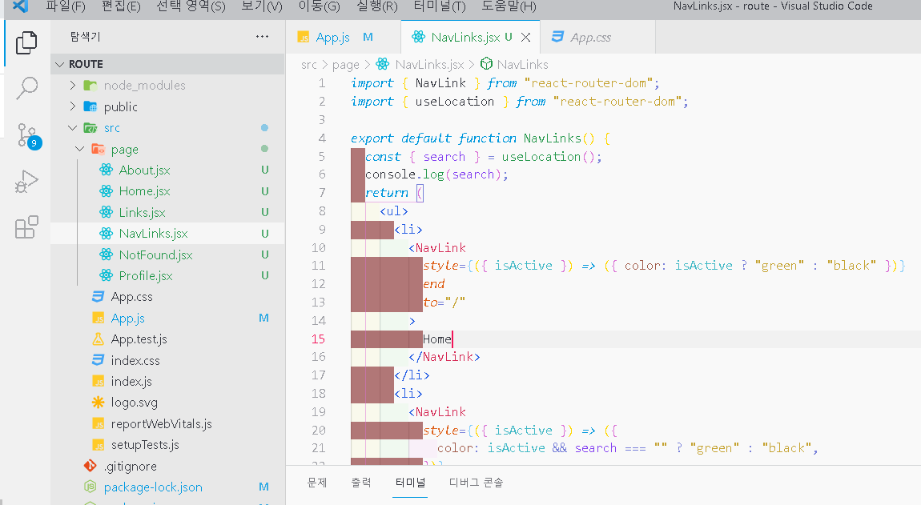
Task: Click the page breadcrumb segment
Action: coord(345,64)
